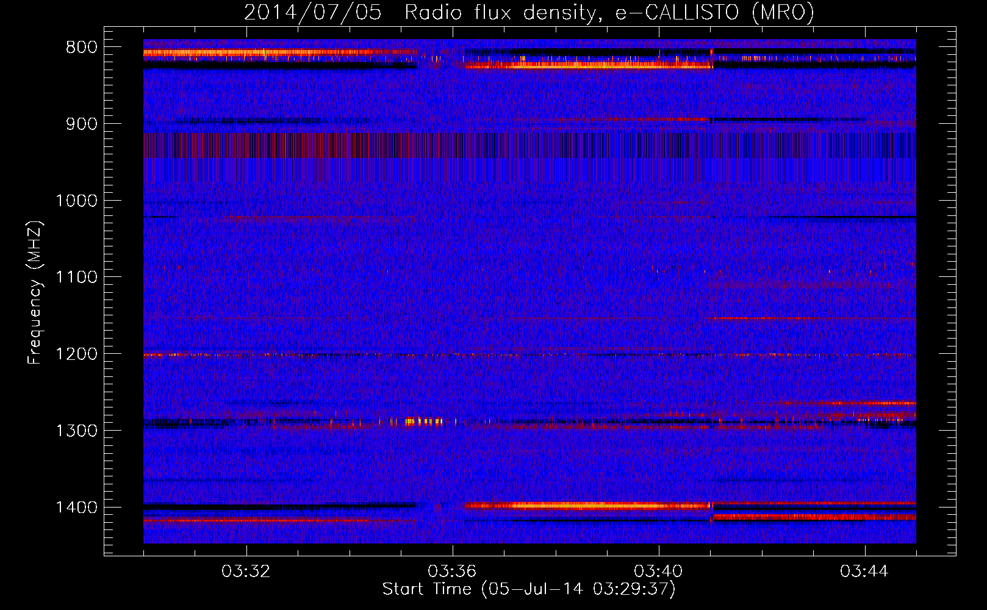Click the 03:32 time tick label
Viewport: 987px width, 610px height.
click(x=246, y=572)
